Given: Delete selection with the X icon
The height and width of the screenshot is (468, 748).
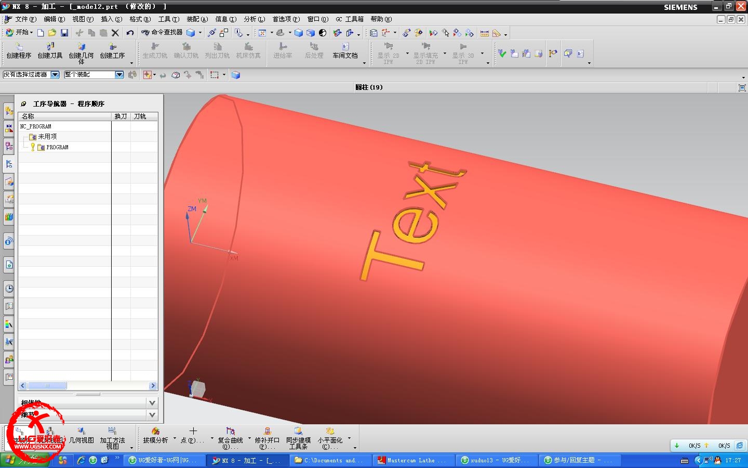Looking at the screenshot, I should [x=115, y=33].
